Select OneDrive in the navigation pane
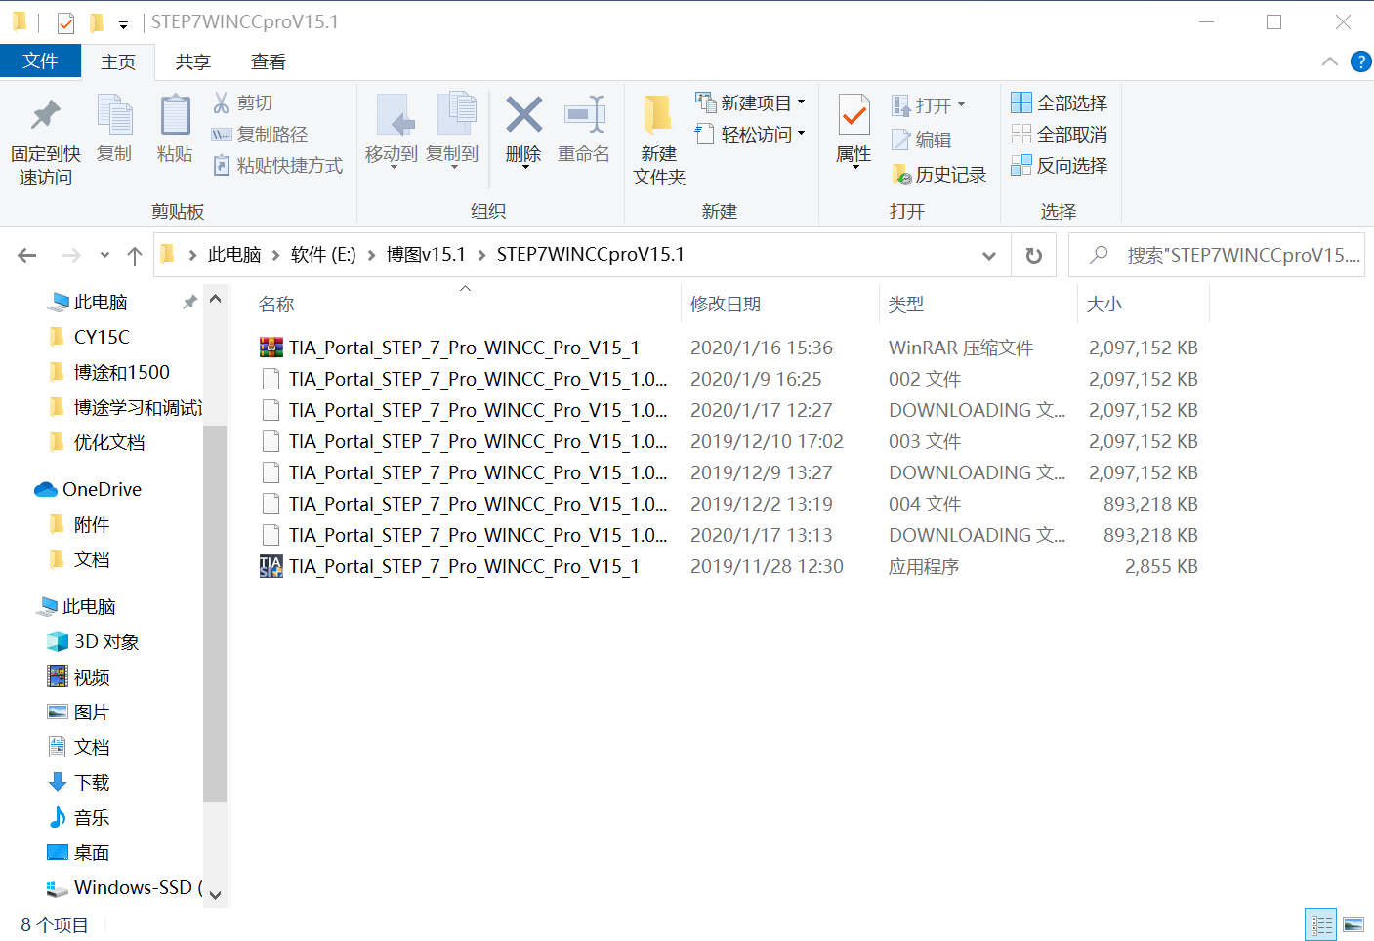Image resolution: width=1374 pixels, height=941 pixels. [102, 489]
